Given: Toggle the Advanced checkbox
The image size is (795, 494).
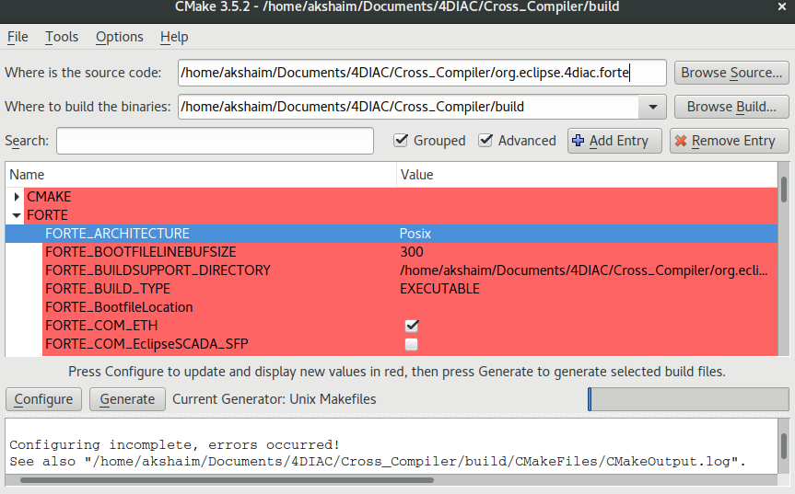Looking at the screenshot, I should click(x=485, y=140).
